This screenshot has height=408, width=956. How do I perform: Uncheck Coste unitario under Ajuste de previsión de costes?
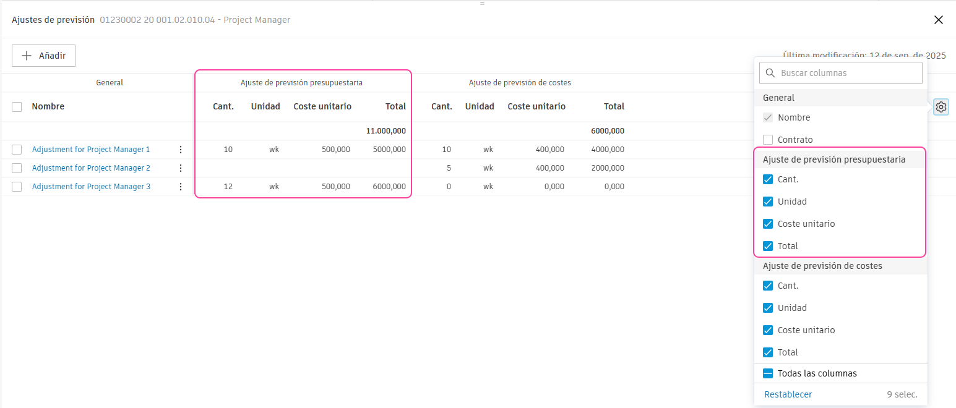[x=768, y=330]
